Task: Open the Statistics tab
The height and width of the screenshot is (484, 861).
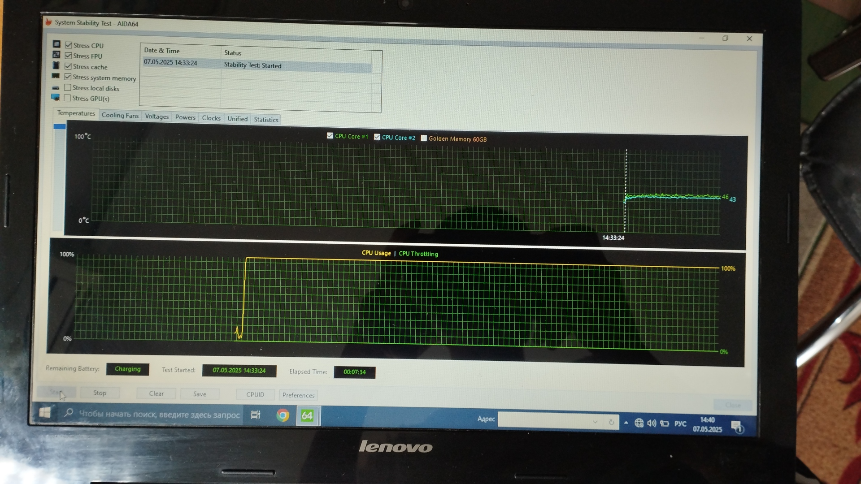Action: [x=266, y=120]
